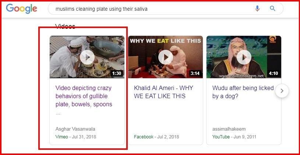300x155 pixels.
Task: Play the assimalhakeem 4:10 video
Action: pos(244,57)
